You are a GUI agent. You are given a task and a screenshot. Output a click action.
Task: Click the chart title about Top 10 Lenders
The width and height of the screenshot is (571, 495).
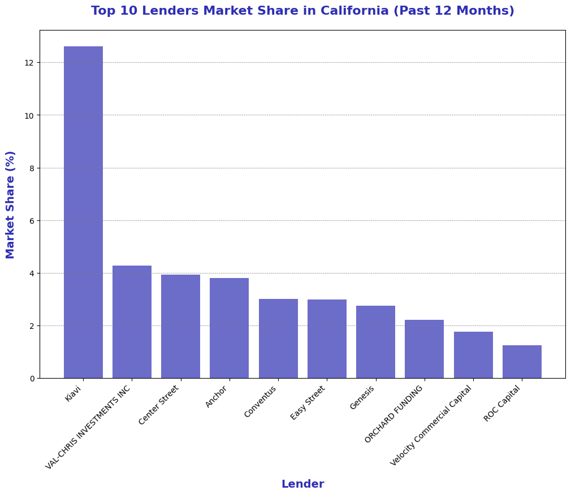[302, 11]
